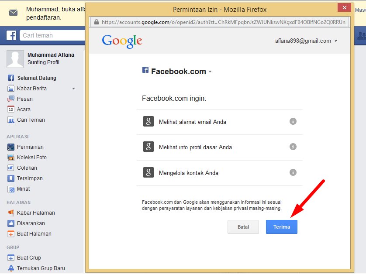
Task: Click Facebook favicon next to Facebook.com heading
Action: pos(145,70)
